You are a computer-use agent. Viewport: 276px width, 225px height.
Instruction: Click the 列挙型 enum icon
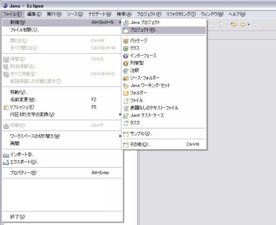(126, 63)
